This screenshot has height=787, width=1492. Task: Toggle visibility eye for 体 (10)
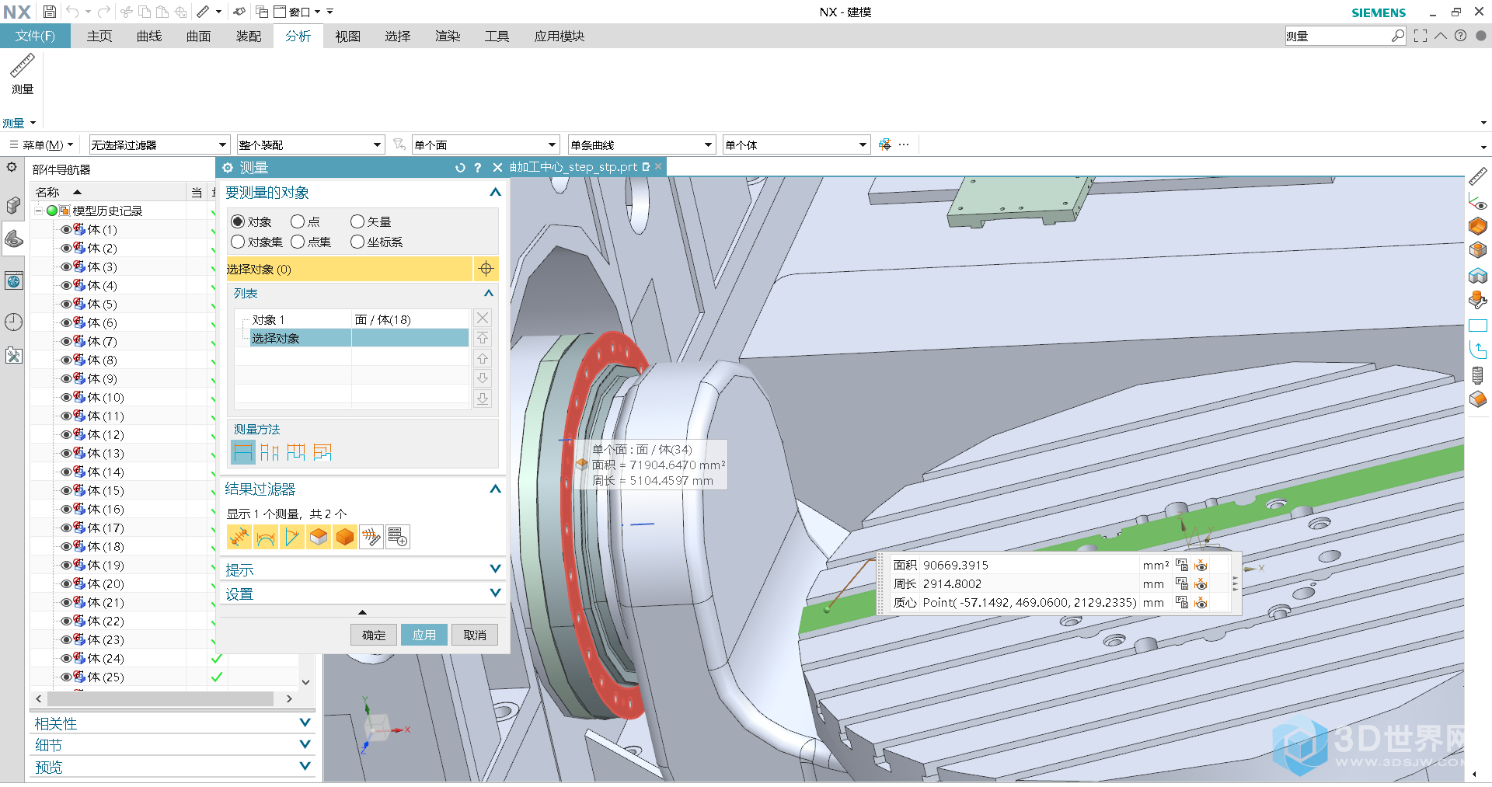pos(66,397)
